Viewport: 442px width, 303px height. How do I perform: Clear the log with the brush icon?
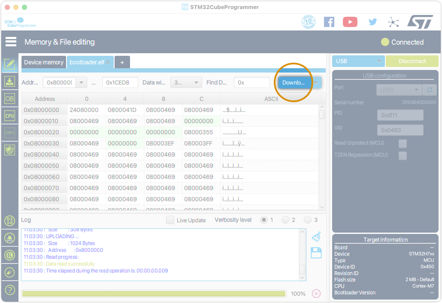tap(316, 237)
